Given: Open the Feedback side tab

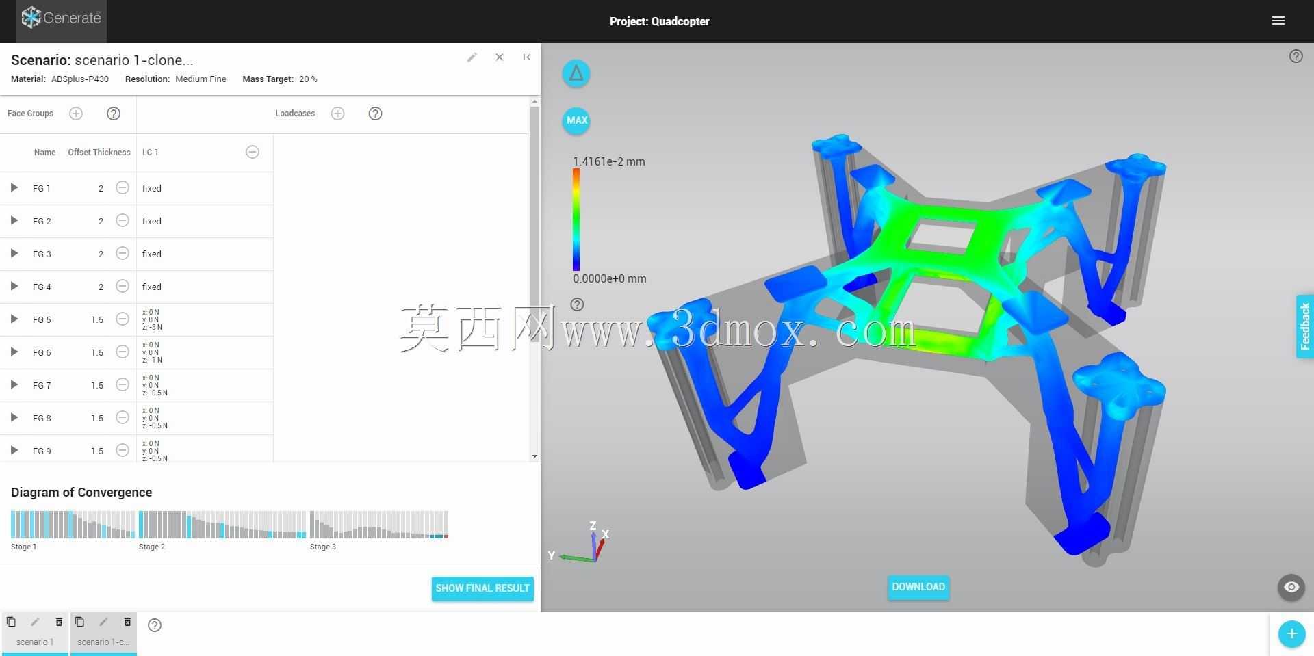Looking at the screenshot, I should 1304,326.
